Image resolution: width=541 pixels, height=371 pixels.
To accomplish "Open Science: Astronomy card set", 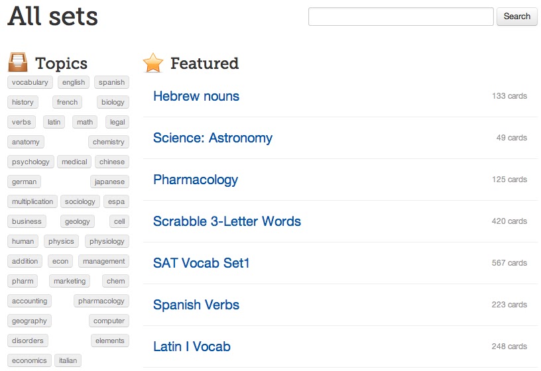I will pyautogui.click(x=213, y=138).
